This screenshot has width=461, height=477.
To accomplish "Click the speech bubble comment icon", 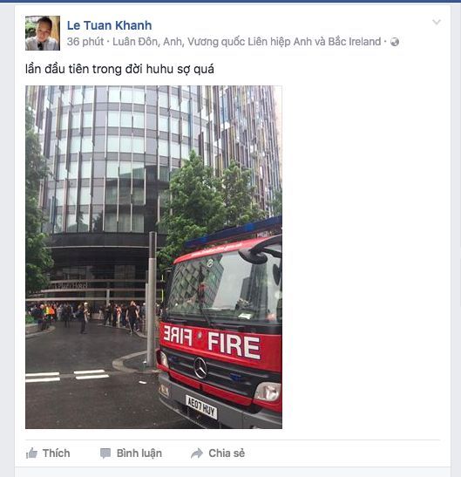I will click(x=105, y=453).
